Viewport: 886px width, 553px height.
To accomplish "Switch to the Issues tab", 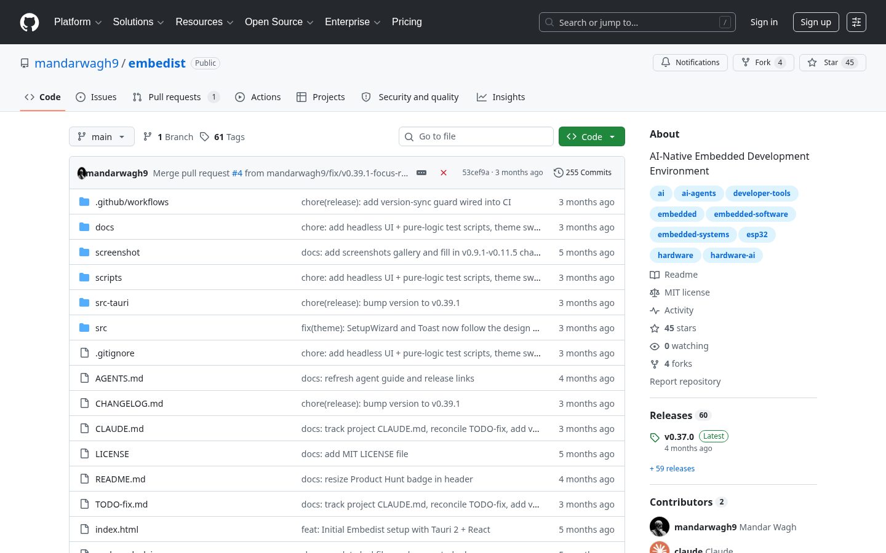I will click(x=96, y=97).
